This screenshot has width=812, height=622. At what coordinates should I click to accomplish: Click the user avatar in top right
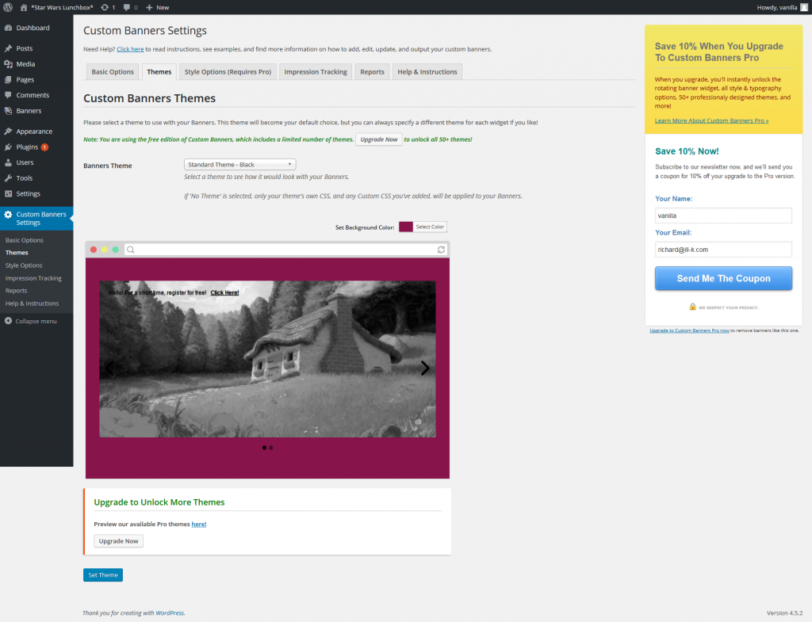point(804,7)
